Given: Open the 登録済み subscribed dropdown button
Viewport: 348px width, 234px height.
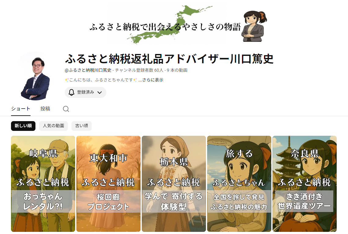Looking at the screenshot, I should click(86, 92).
